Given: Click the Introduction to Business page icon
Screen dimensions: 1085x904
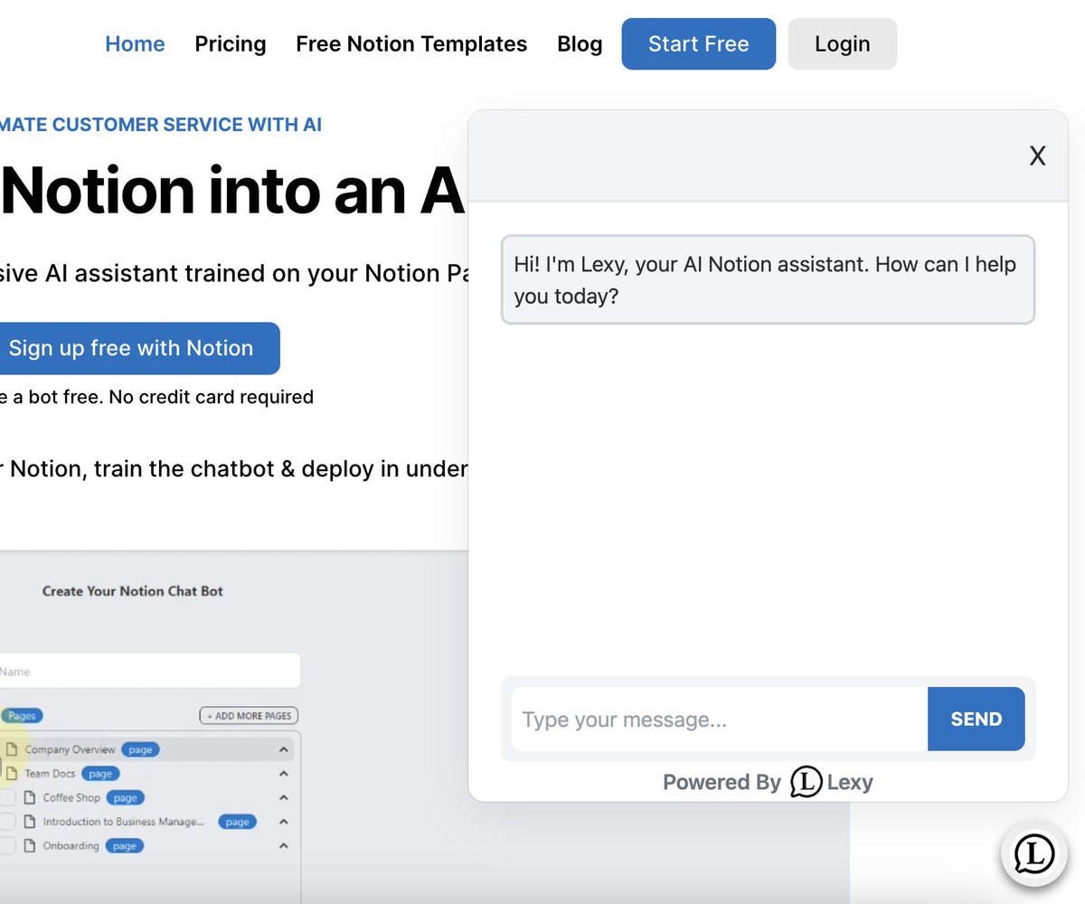Looking at the screenshot, I should pyautogui.click(x=30, y=822).
